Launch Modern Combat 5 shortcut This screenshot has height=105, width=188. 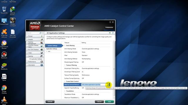coord(13,22)
